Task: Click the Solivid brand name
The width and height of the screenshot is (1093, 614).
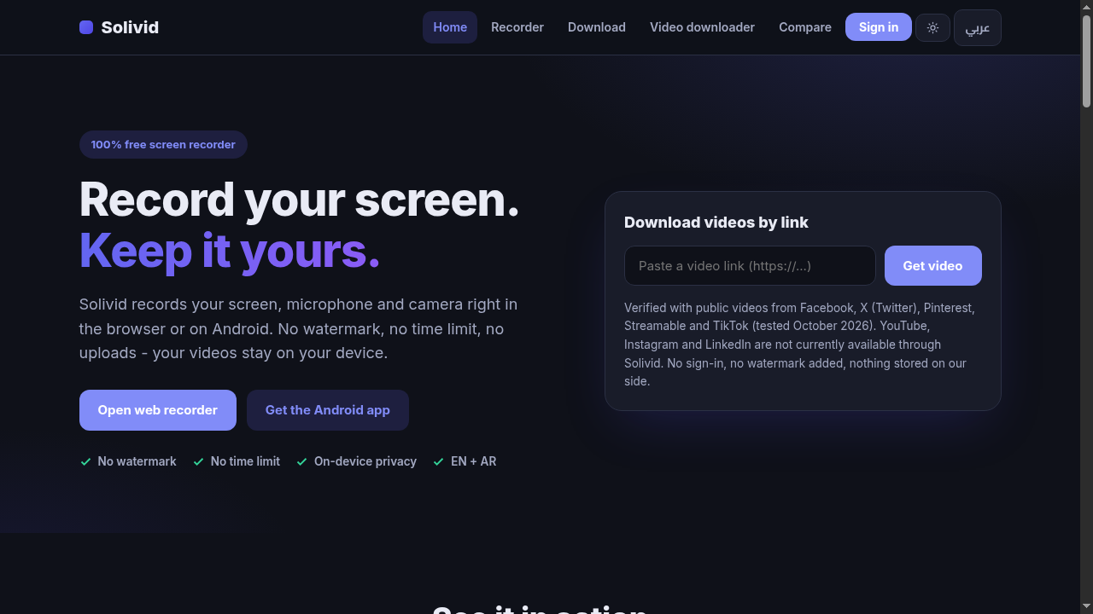Action: pyautogui.click(x=130, y=27)
